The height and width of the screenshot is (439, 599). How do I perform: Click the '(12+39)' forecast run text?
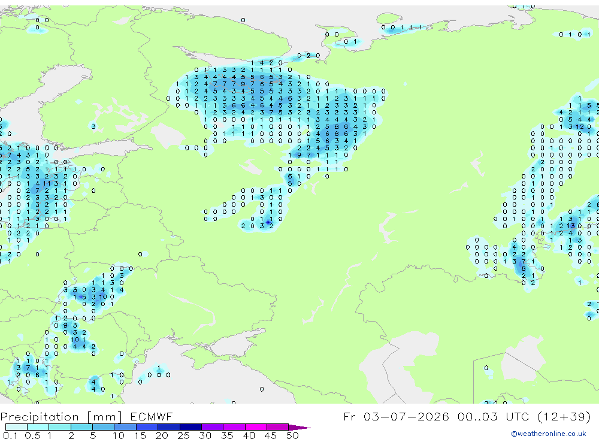[x=564, y=417]
